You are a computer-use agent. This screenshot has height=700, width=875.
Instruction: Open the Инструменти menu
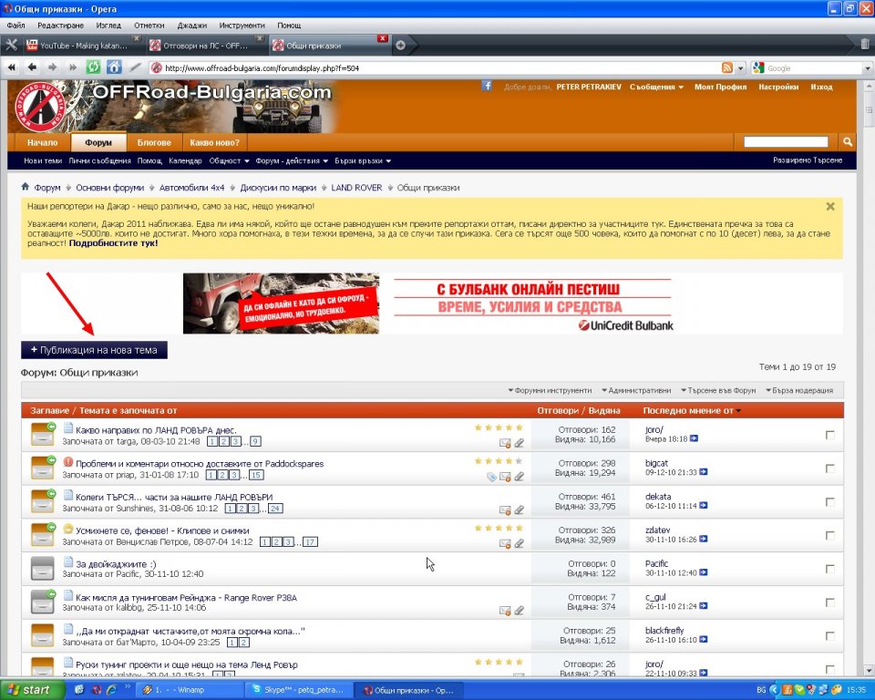coord(242,26)
